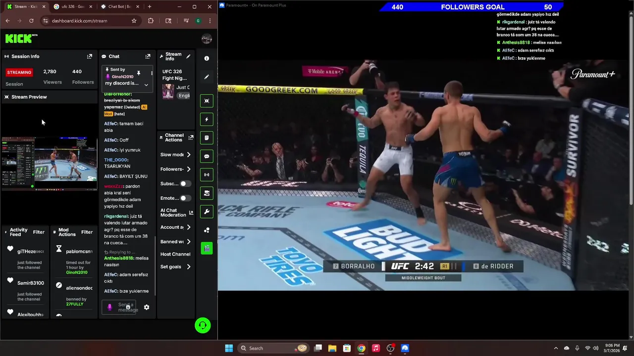
Task: Click THE_OG00 username in chat
Action: pyautogui.click(x=115, y=160)
